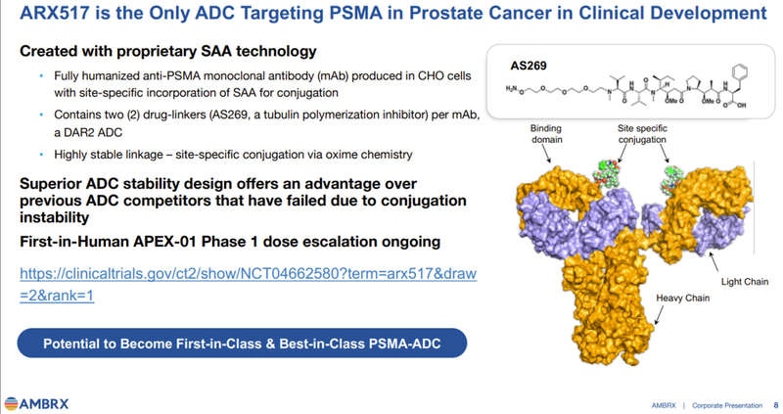Click the First-in-Human APEX-01 Phase 1 heading
Viewport: 783px width, 414px height.
[230, 242]
